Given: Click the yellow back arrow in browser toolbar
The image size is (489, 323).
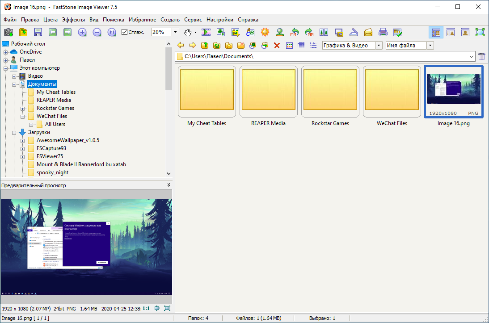Looking at the screenshot, I should coord(181,46).
